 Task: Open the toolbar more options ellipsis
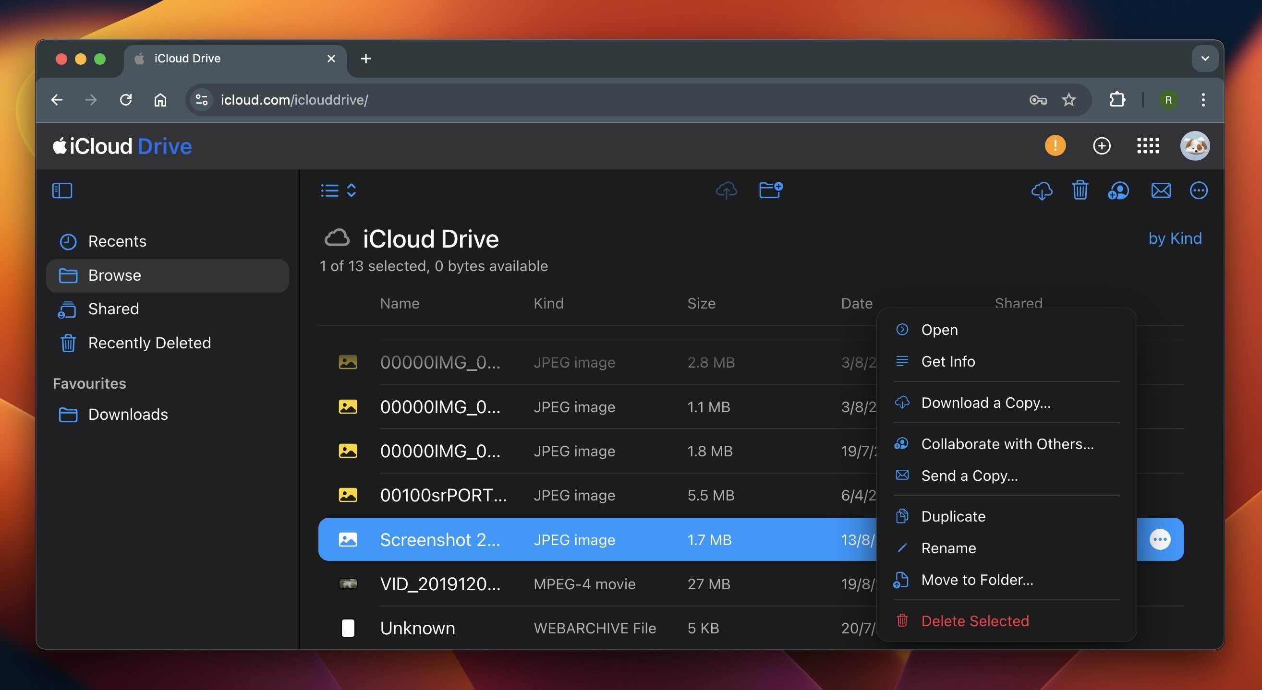(1198, 190)
